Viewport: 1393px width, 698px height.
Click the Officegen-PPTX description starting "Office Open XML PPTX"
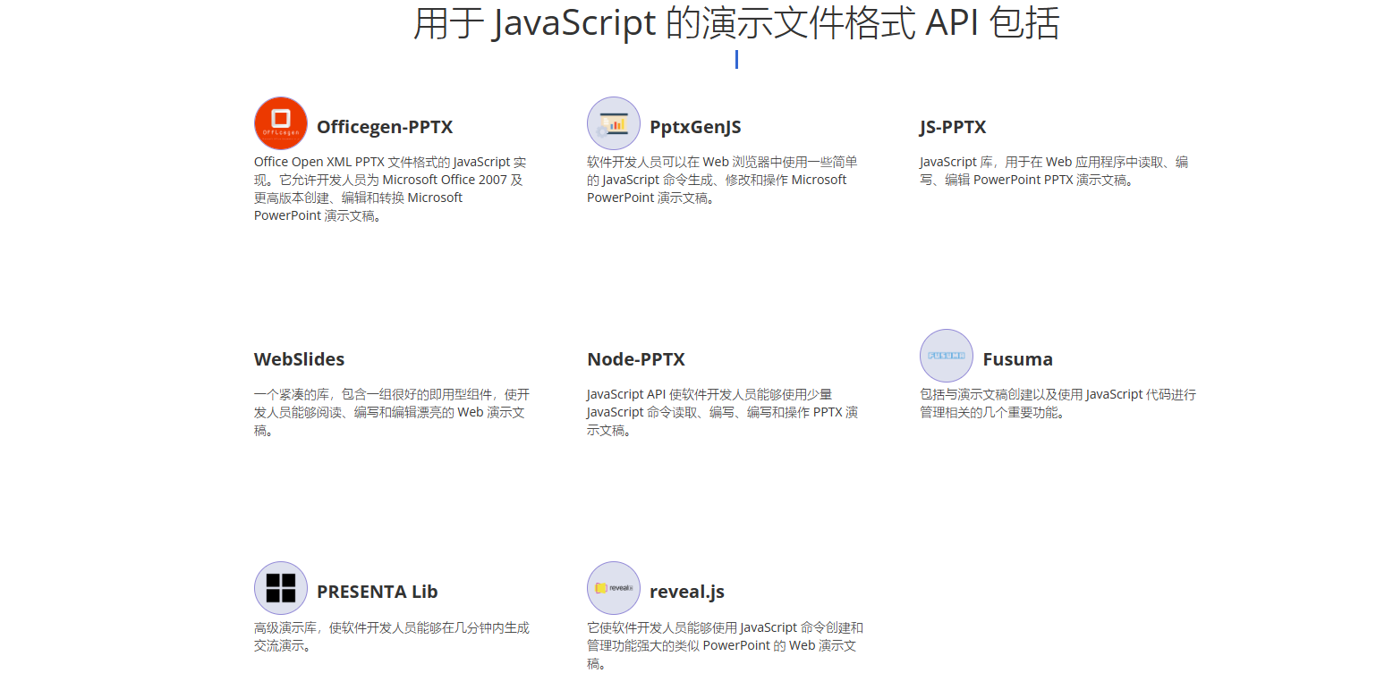click(x=390, y=189)
